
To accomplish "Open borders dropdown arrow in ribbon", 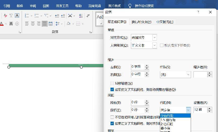I will tap(83, 24).
